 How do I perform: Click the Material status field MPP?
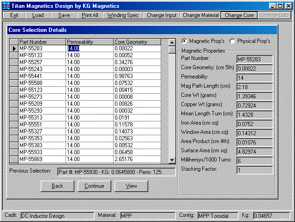[148, 216]
